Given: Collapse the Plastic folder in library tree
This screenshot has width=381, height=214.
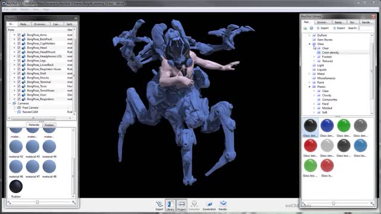Looking at the screenshot, I should click(310, 87).
